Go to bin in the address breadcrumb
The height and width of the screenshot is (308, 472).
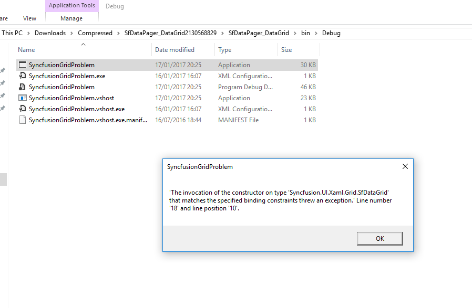click(x=305, y=33)
